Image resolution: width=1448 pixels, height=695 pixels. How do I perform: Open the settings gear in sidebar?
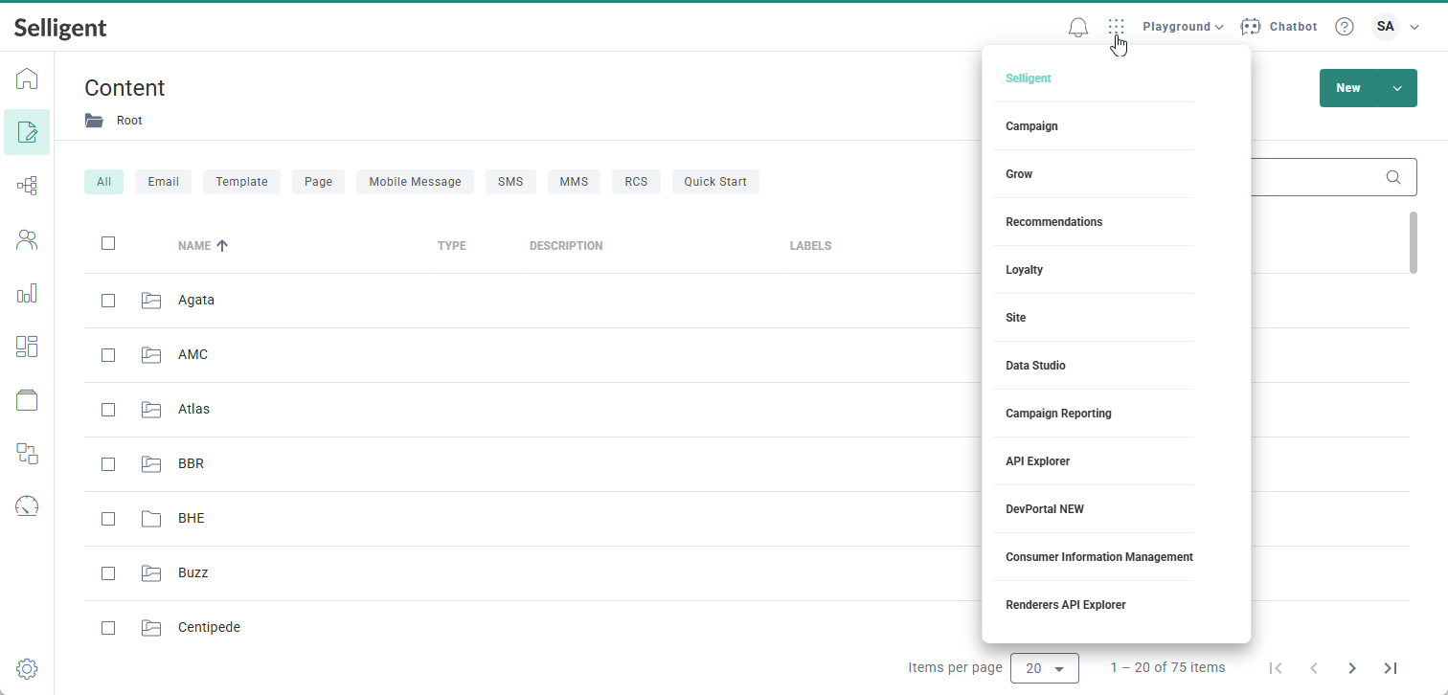click(27, 668)
